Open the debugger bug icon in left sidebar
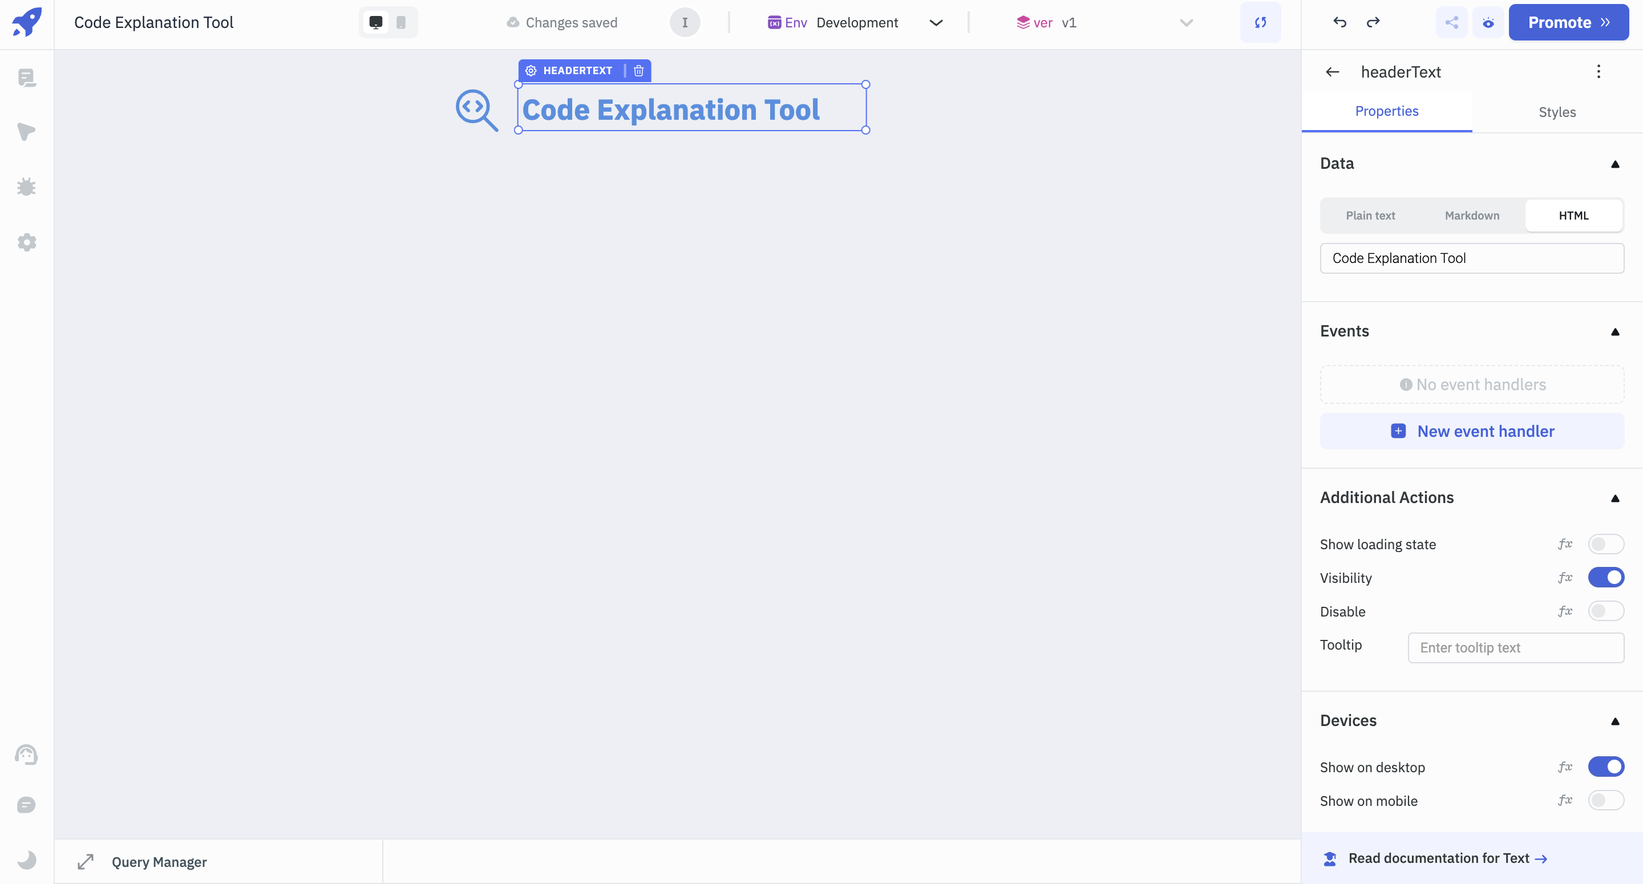The height and width of the screenshot is (884, 1643). (26, 187)
